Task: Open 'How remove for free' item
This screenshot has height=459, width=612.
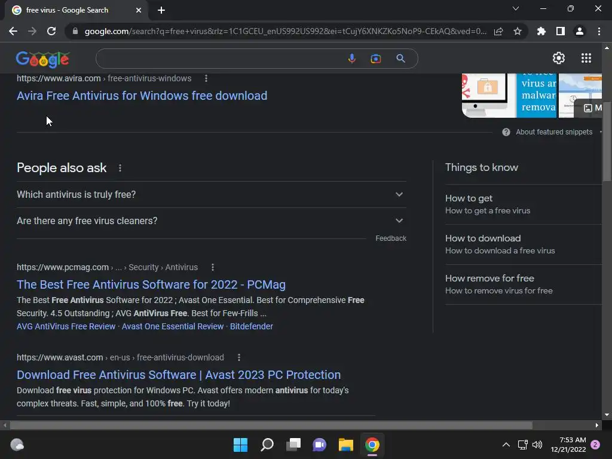Action: point(523,284)
